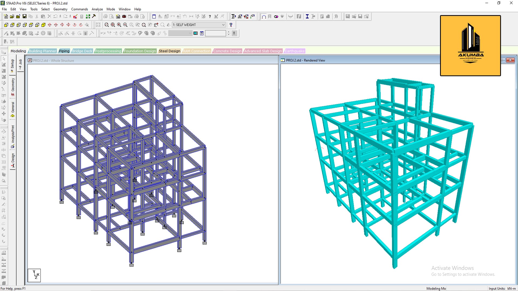This screenshot has height=291, width=518.
Task: Click the black question mark toolbar icon
Action: [210, 16]
